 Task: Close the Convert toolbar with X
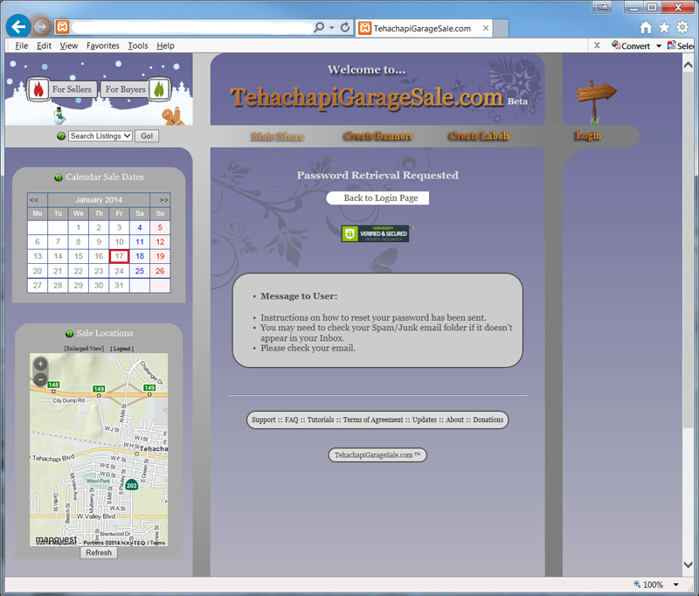point(597,45)
